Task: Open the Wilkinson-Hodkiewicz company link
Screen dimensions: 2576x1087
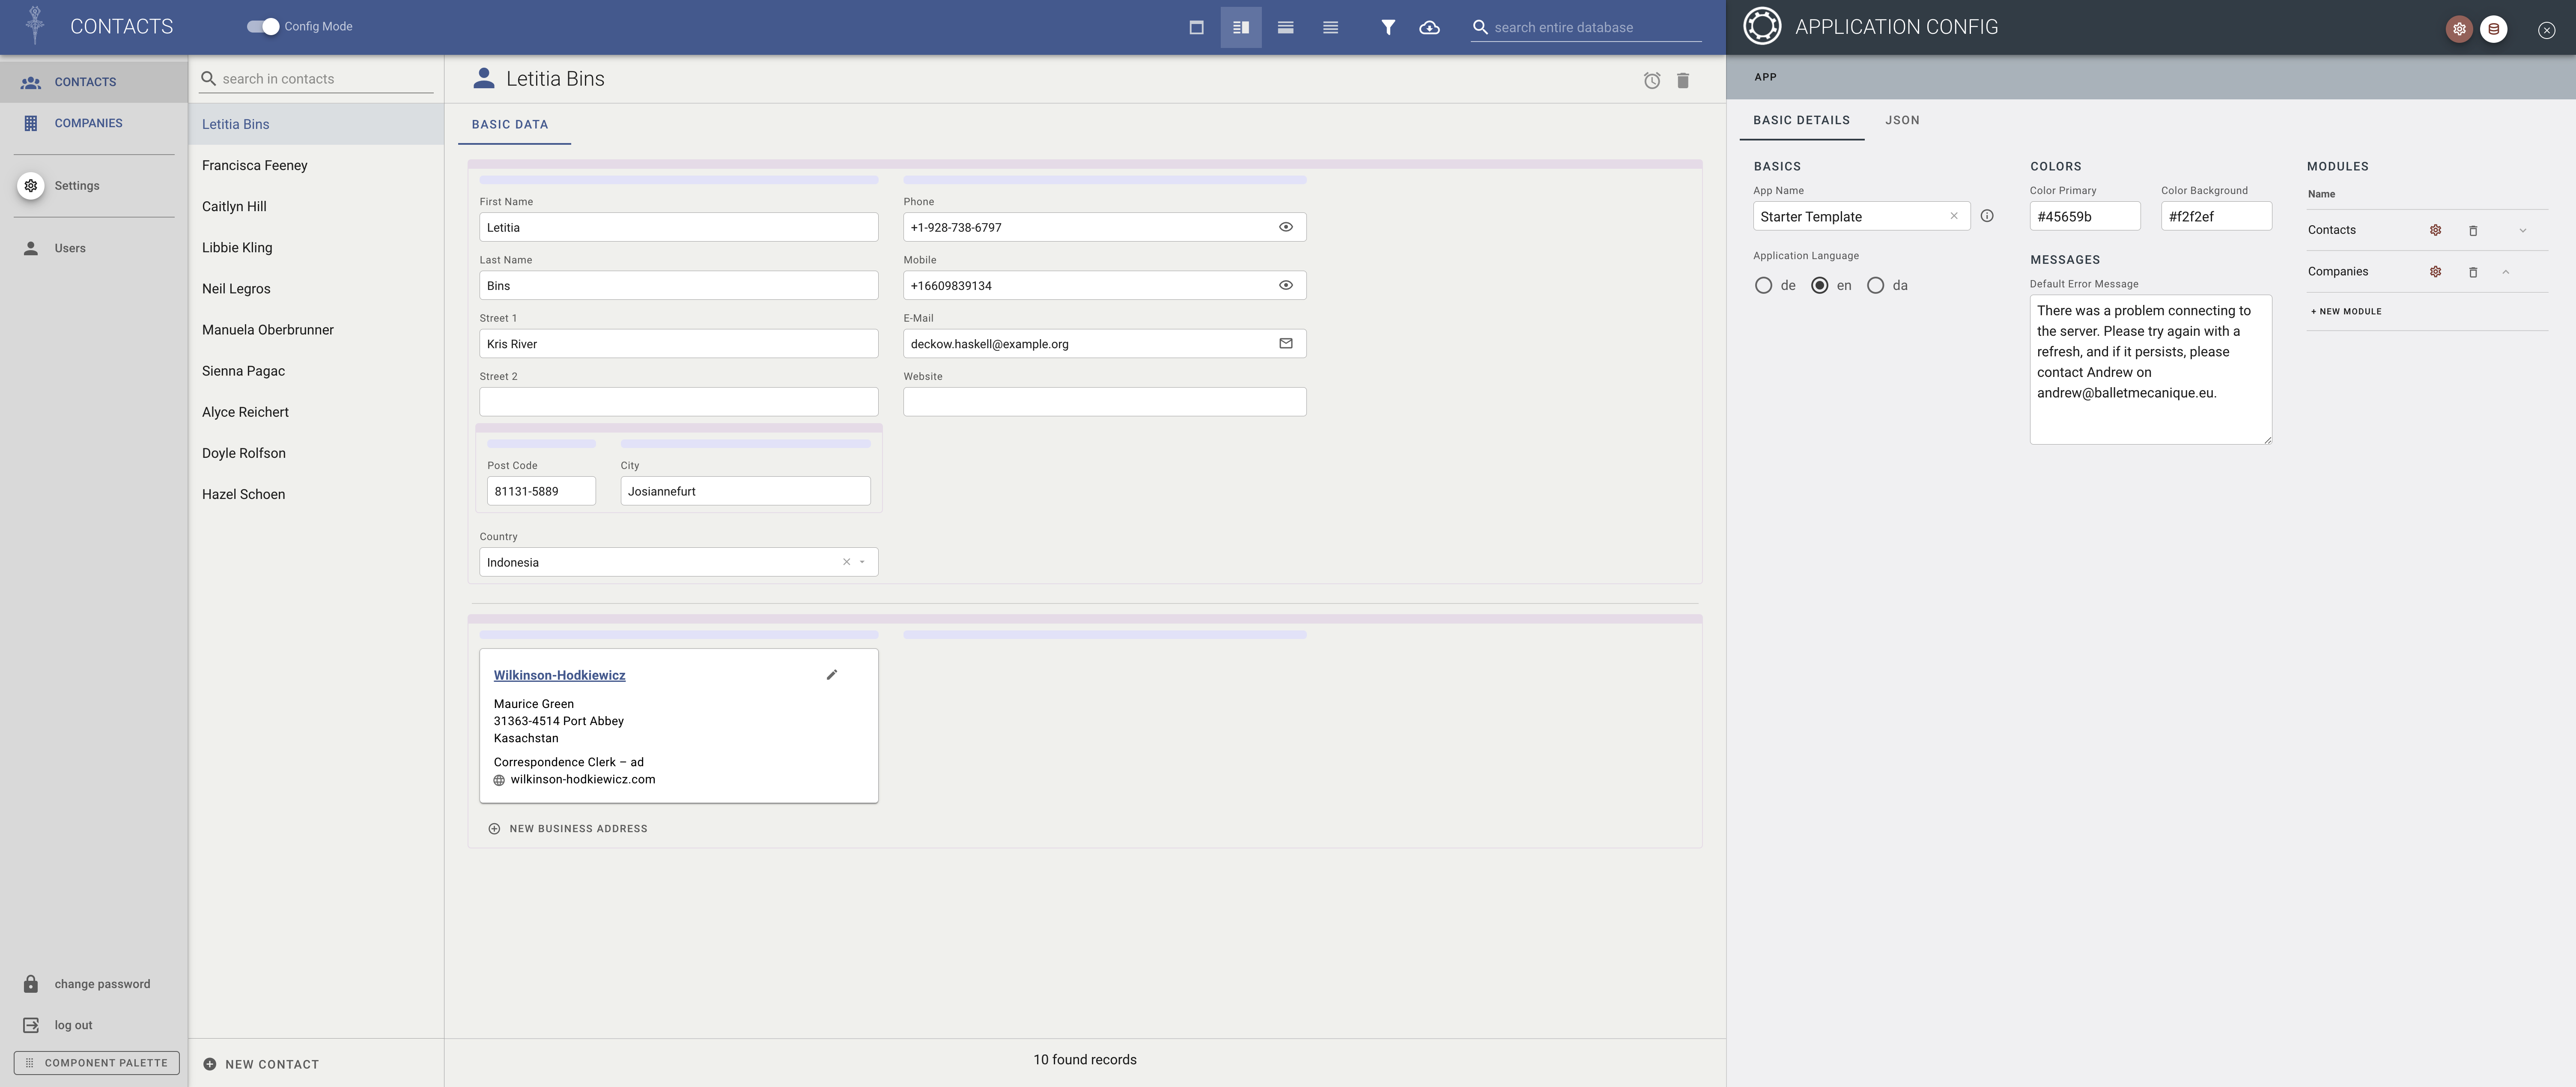Action: [x=559, y=675]
